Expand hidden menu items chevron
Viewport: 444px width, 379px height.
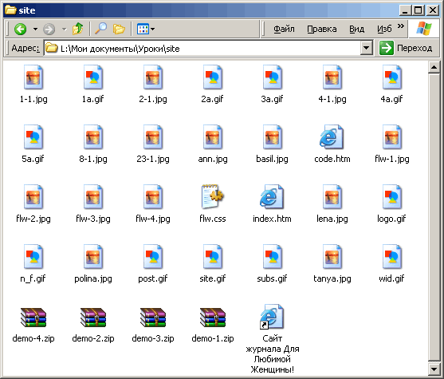(401, 26)
